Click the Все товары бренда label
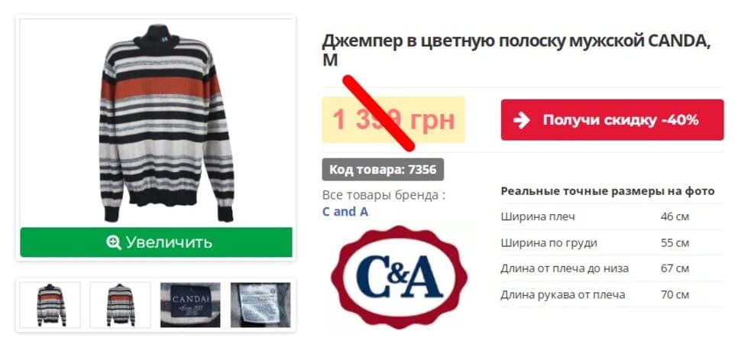This screenshot has width=738, height=338. point(384,195)
